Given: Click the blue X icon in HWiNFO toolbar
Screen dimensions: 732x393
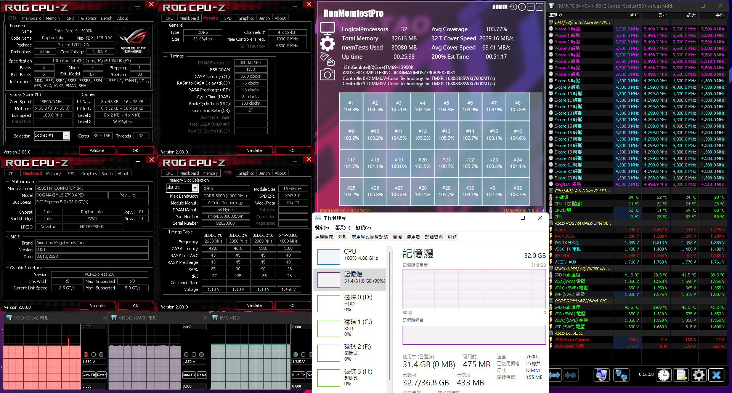Looking at the screenshot, I should (x=716, y=375).
